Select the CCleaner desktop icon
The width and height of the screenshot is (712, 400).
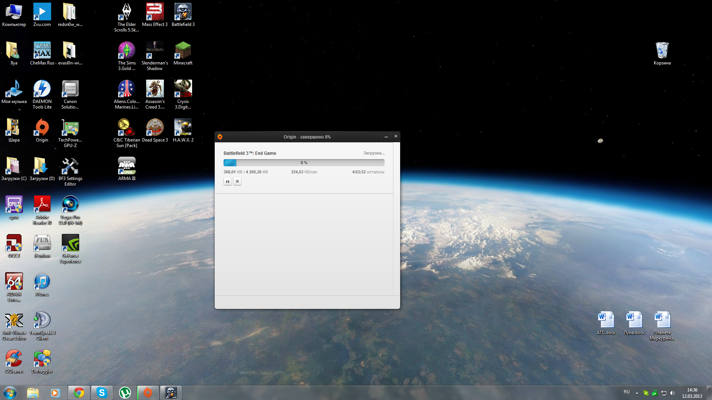point(14,362)
